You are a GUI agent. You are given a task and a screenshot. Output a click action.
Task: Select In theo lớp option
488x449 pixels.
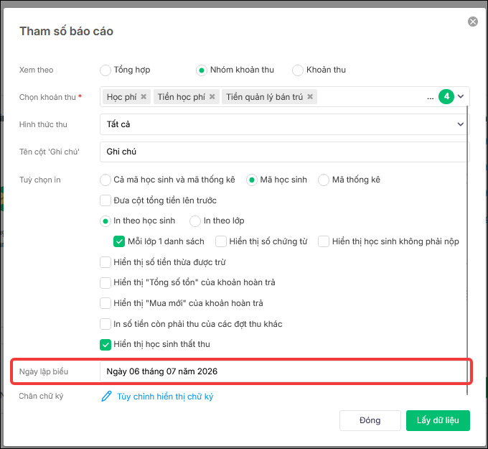[195, 221]
